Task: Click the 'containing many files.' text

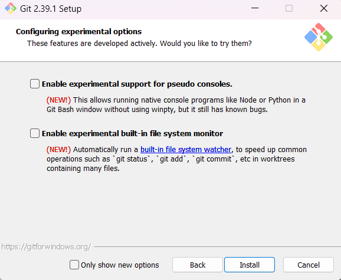Action: tap(83, 169)
